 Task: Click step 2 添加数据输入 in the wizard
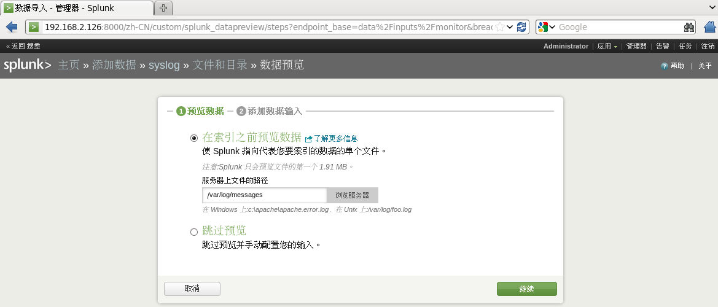270,111
